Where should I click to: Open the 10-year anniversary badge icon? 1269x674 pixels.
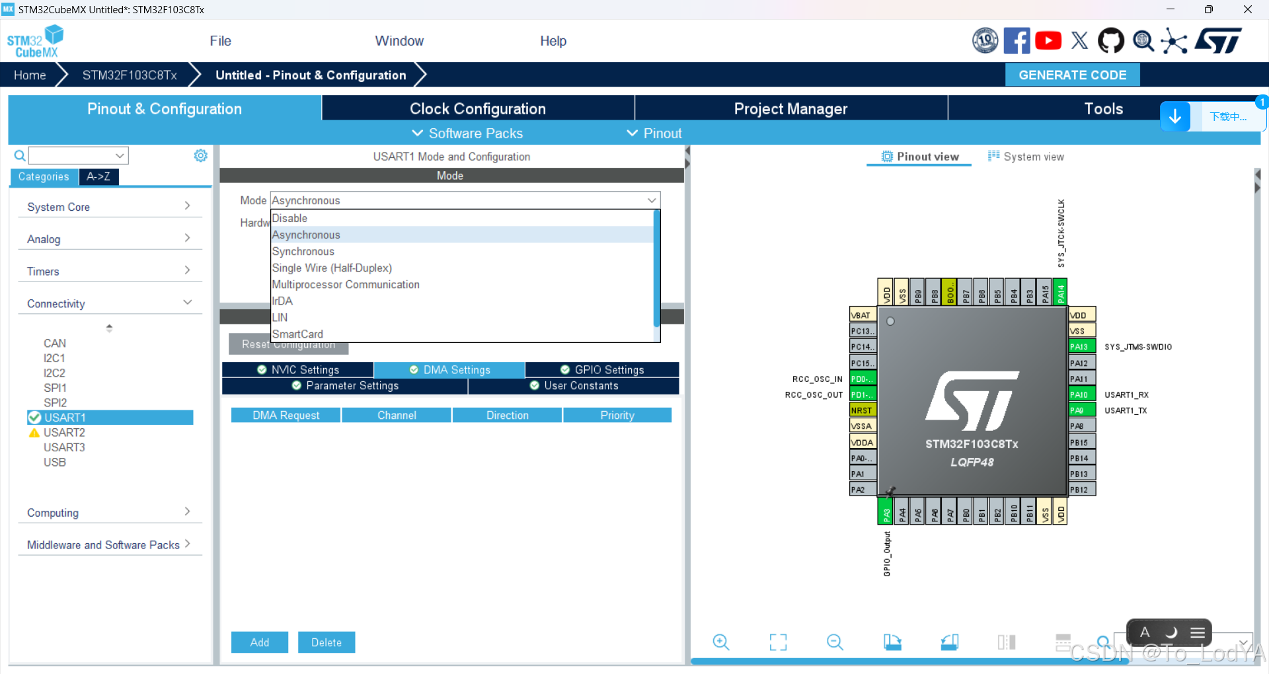click(x=985, y=41)
